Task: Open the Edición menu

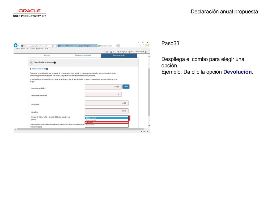Action: click(x=23, y=49)
